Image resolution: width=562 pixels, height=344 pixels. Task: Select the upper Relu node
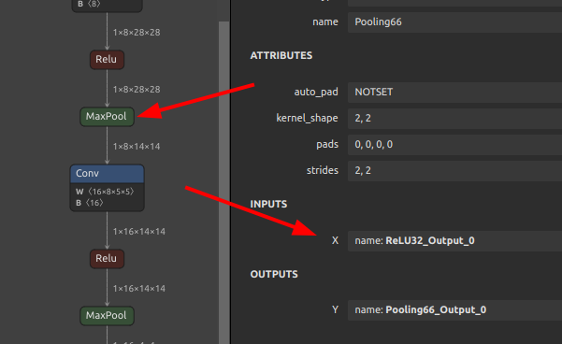[x=107, y=60]
